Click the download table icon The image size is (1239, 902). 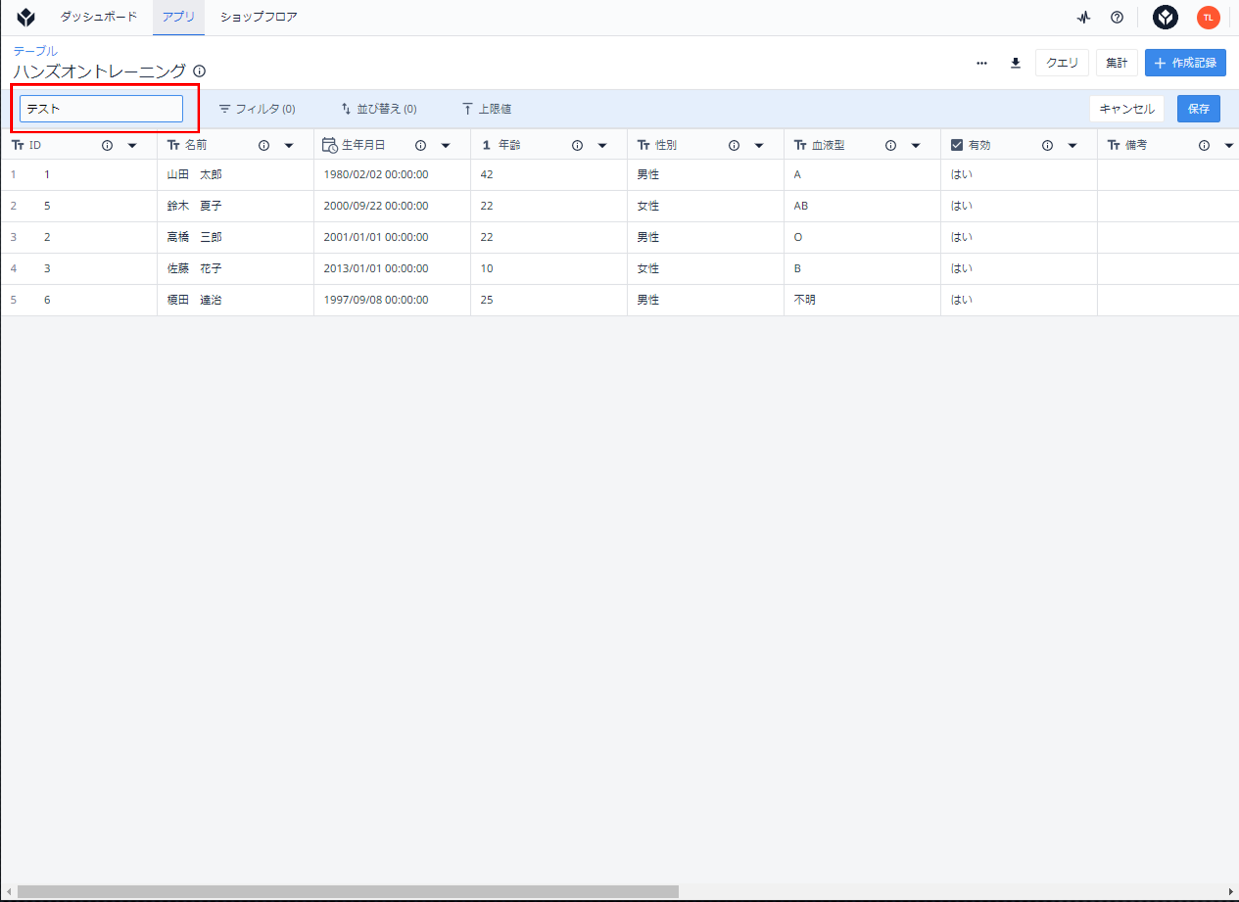click(x=1015, y=63)
